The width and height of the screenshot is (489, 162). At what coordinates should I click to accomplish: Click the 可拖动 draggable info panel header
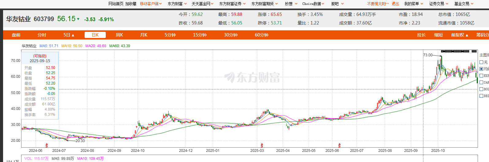pyautogui.click(x=40, y=56)
